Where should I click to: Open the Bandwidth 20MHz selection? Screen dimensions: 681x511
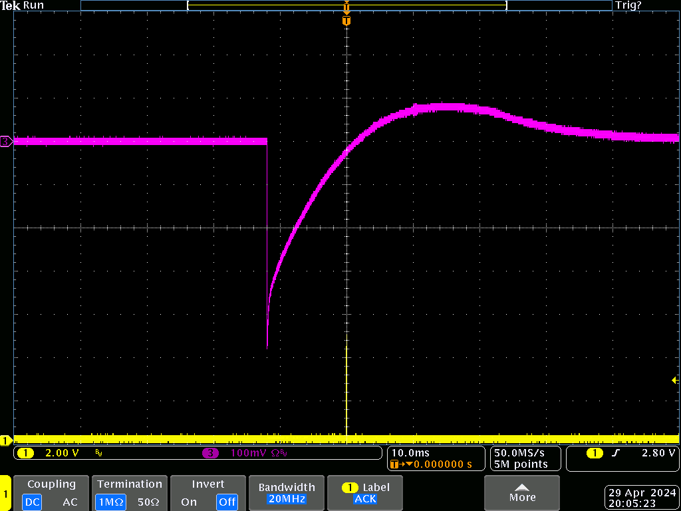[288, 493]
